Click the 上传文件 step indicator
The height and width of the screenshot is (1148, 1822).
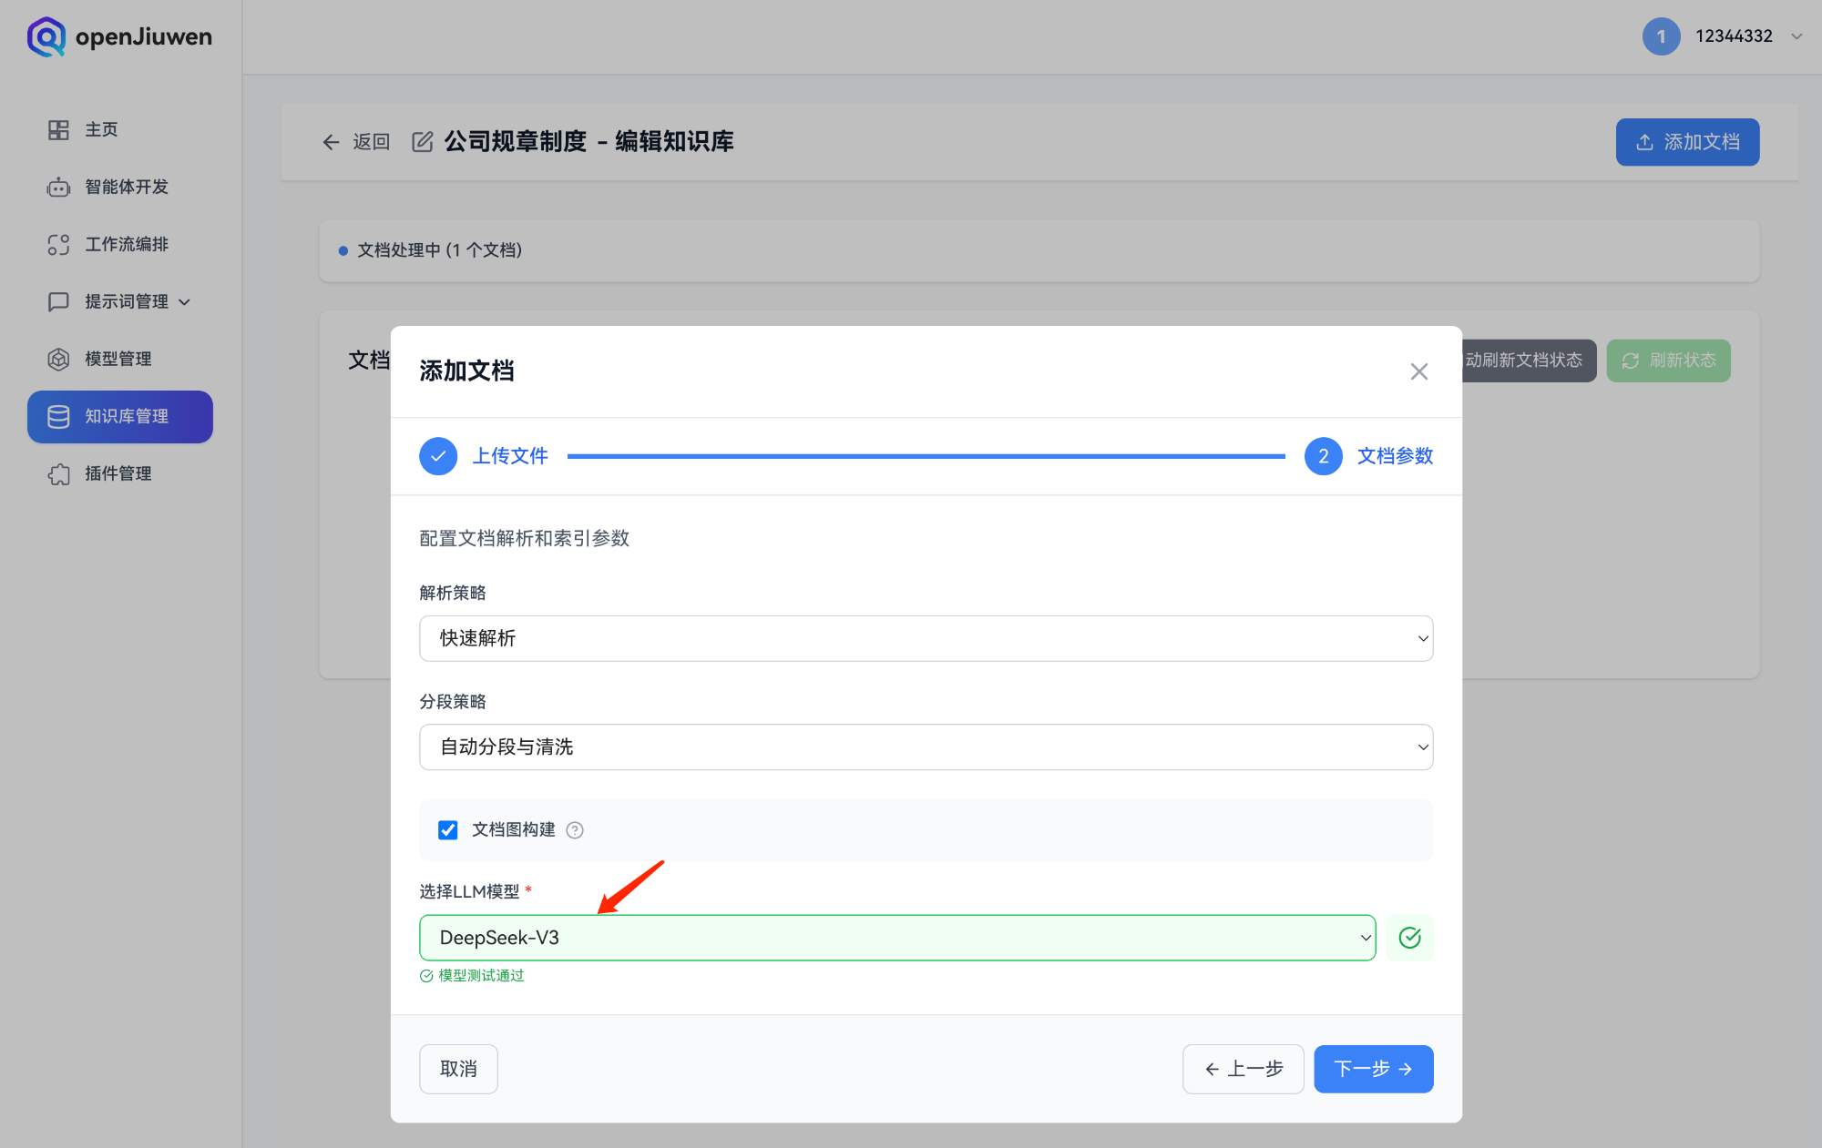point(438,456)
